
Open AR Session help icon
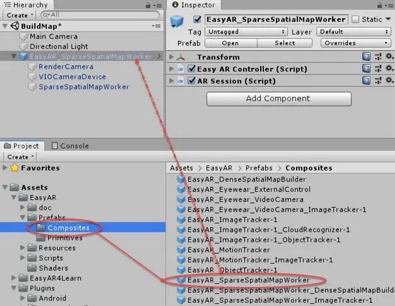click(366, 81)
